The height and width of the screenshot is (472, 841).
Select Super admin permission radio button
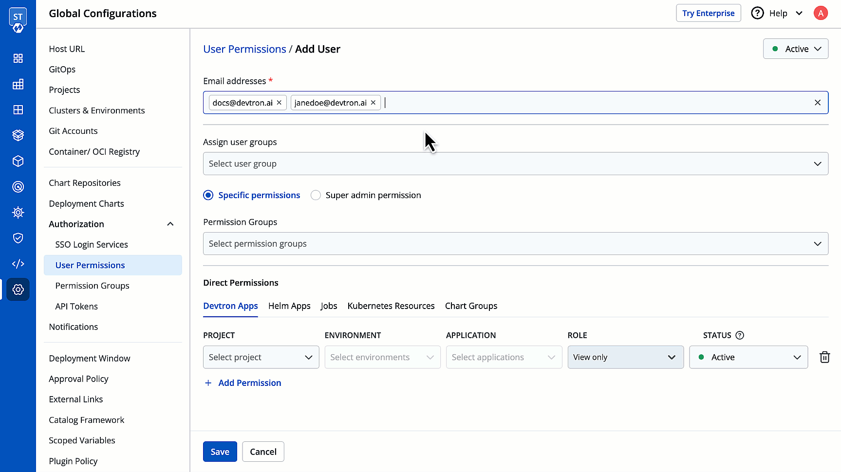(x=316, y=195)
